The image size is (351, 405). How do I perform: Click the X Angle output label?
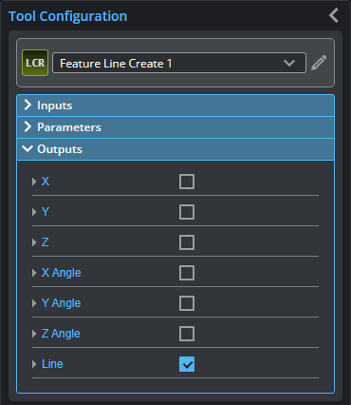coord(61,273)
